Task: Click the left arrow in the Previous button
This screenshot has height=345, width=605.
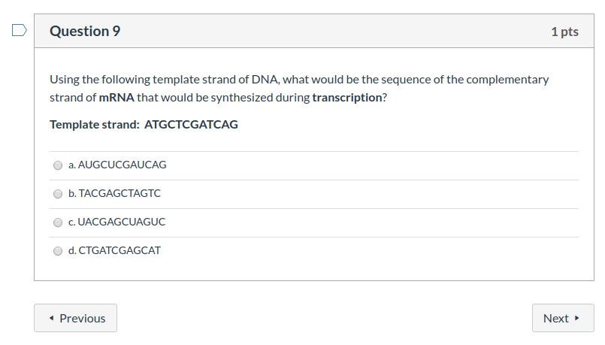Action: point(51,318)
